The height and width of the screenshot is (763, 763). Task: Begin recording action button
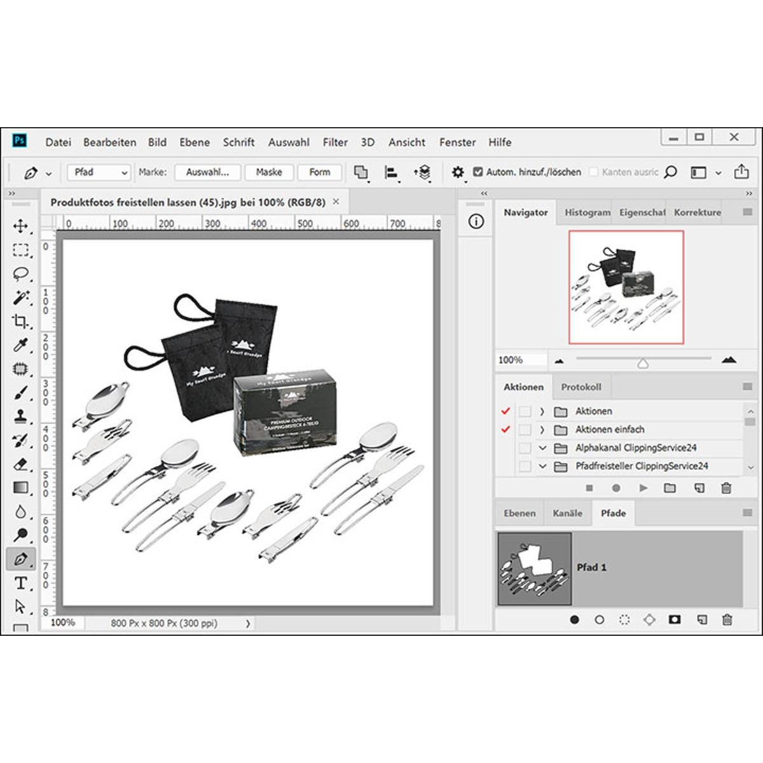[x=616, y=488]
